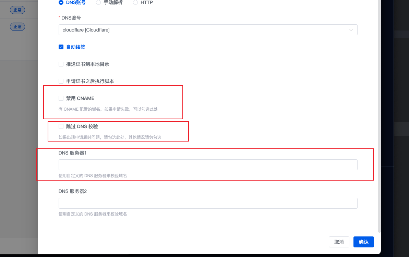409x257 pixels.
Task: Click the second 正常 status tag in background
Action: pos(17,27)
